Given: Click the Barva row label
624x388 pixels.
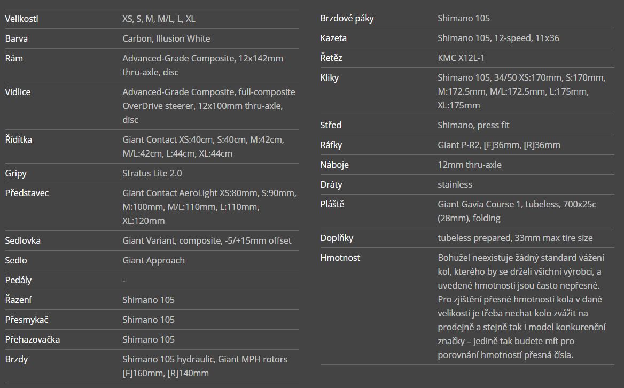Looking at the screenshot, I should click(x=17, y=38).
